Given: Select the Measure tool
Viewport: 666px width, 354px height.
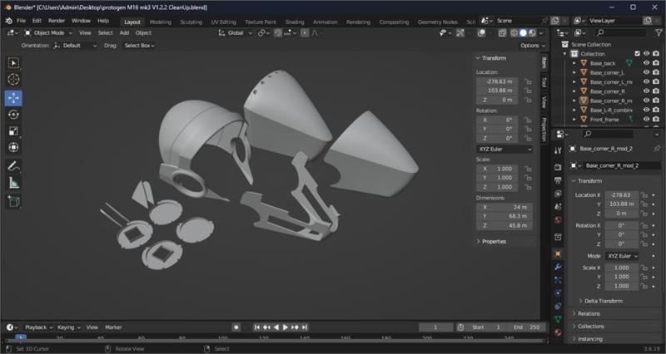Looking at the screenshot, I should tap(13, 183).
